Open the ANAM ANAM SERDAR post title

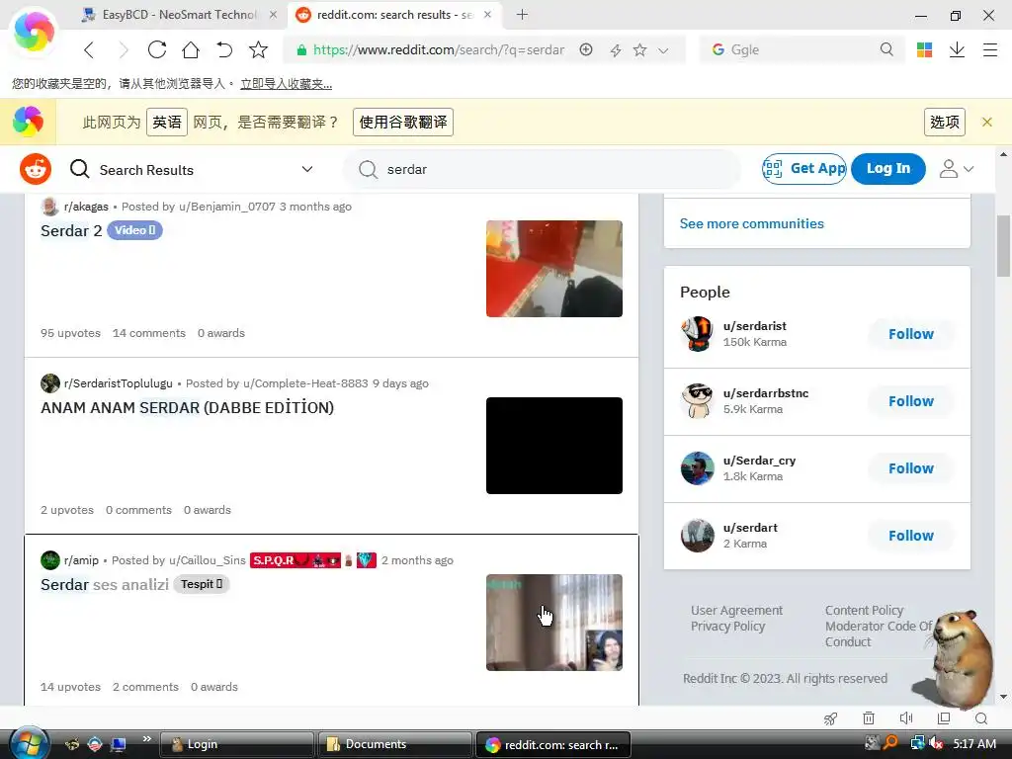(187, 408)
